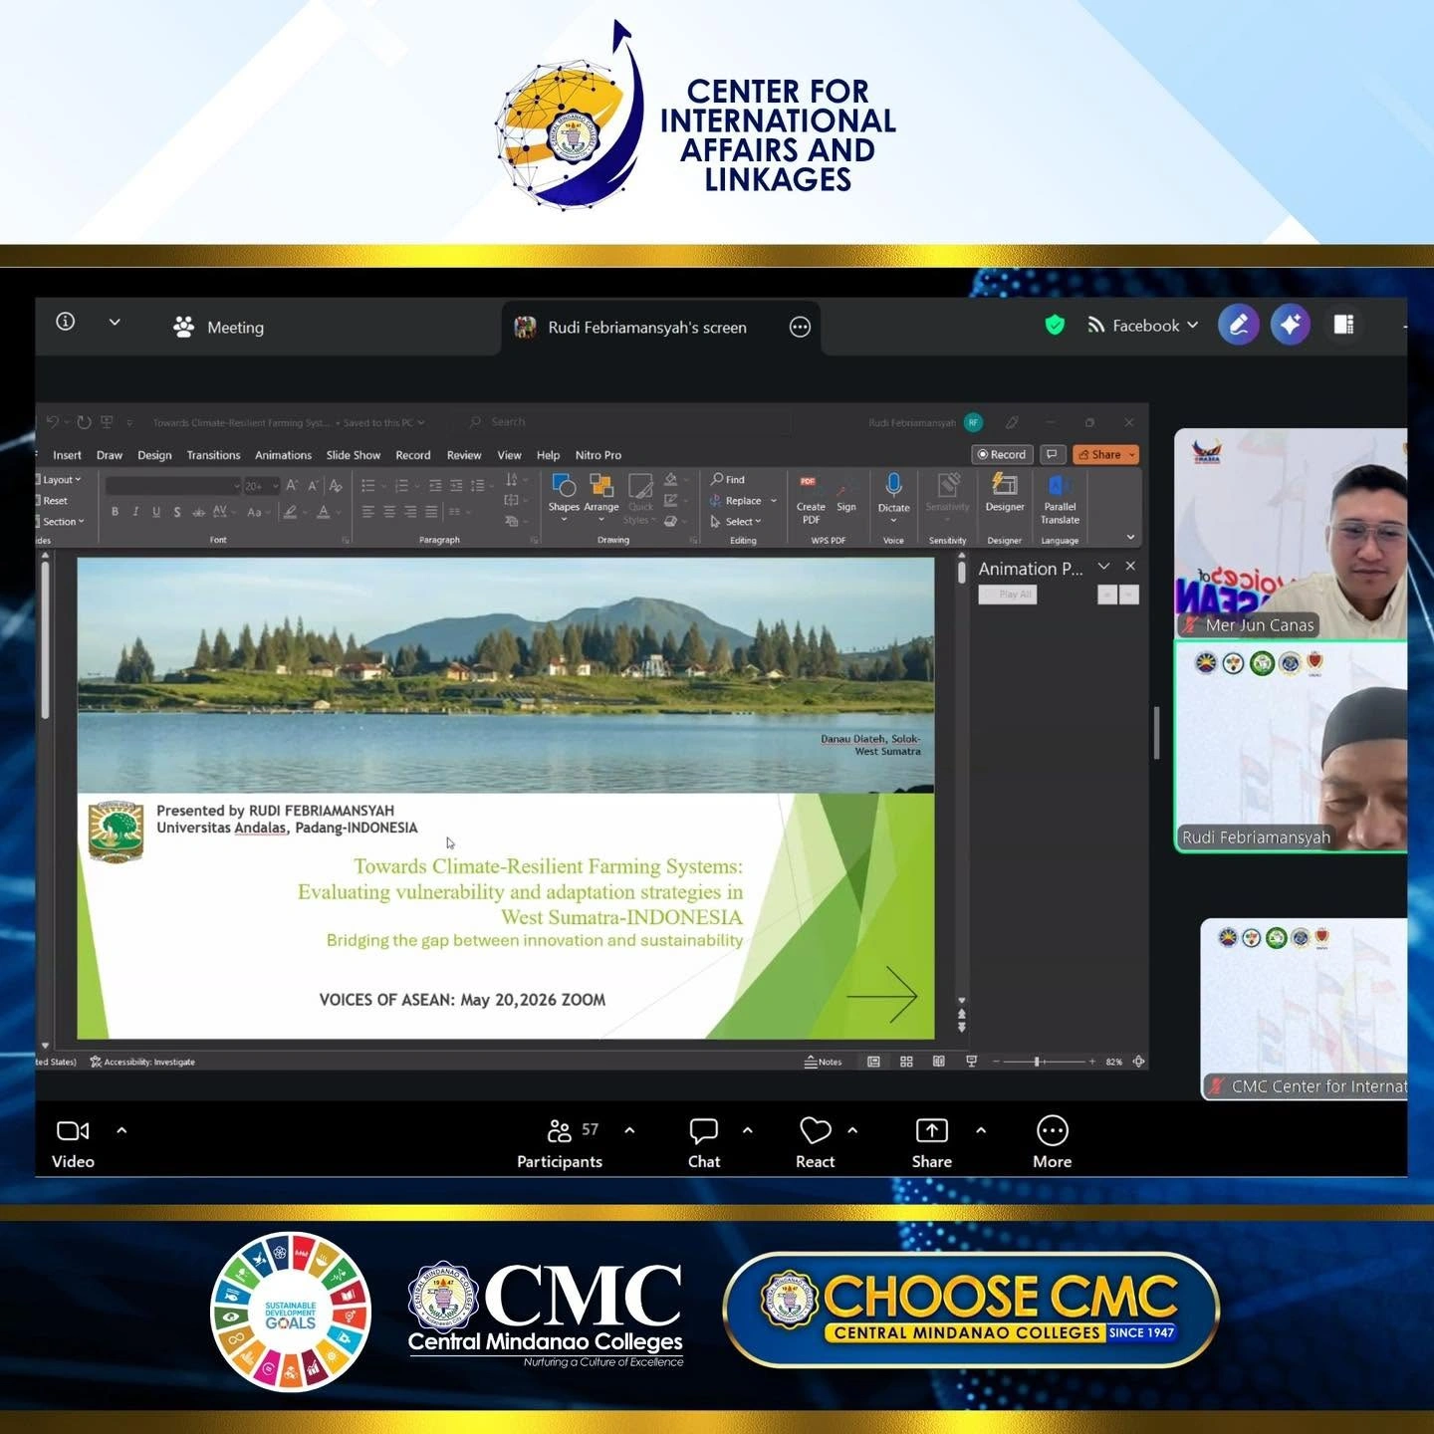Apply Bold formatting in Font group

(116, 512)
